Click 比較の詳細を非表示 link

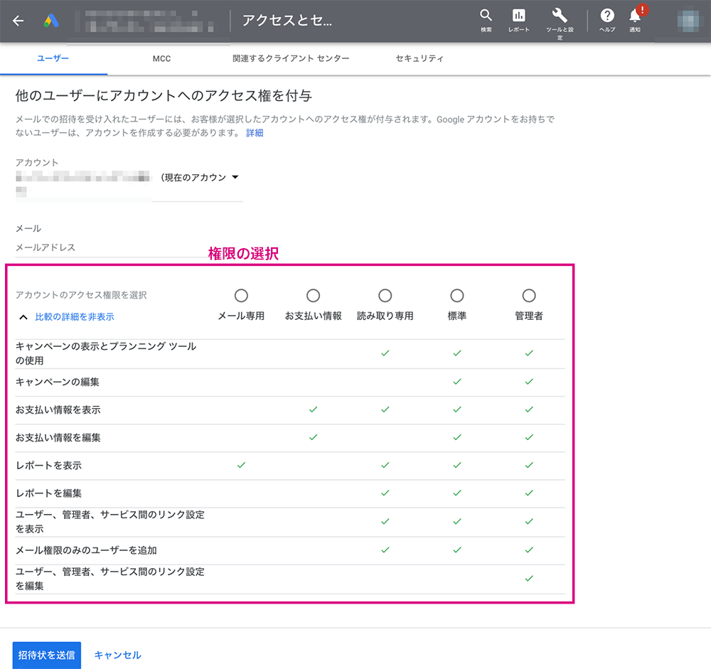(75, 317)
